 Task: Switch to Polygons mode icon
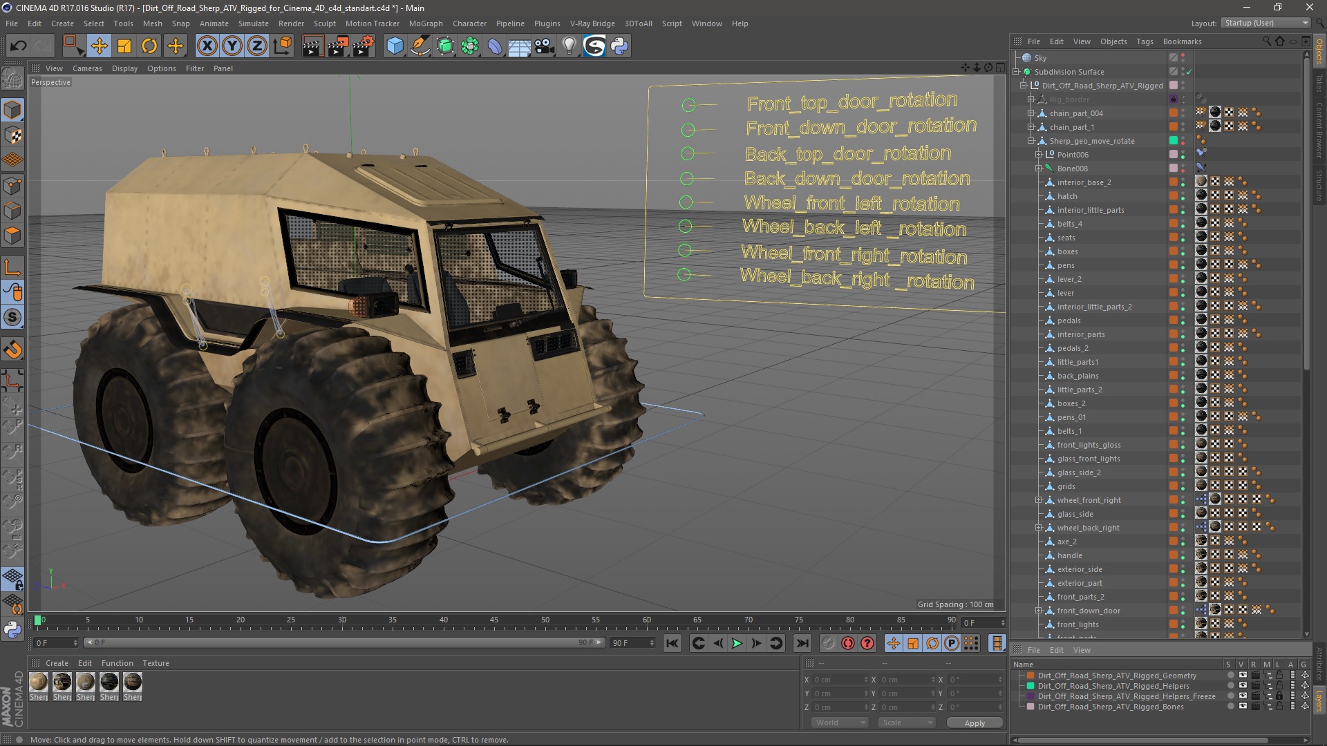[x=12, y=236]
